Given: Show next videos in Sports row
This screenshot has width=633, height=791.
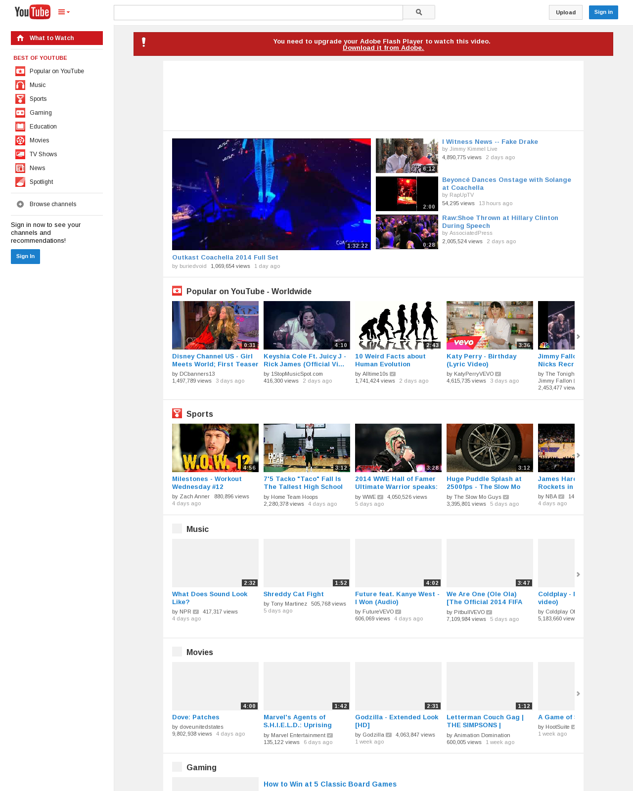Looking at the screenshot, I should point(578,455).
